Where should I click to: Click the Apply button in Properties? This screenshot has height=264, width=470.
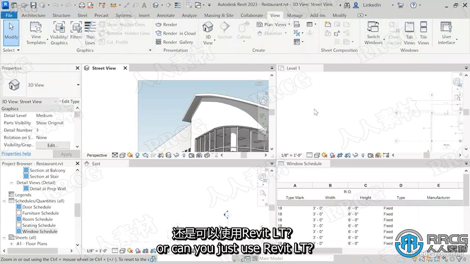(x=66, y=154)
